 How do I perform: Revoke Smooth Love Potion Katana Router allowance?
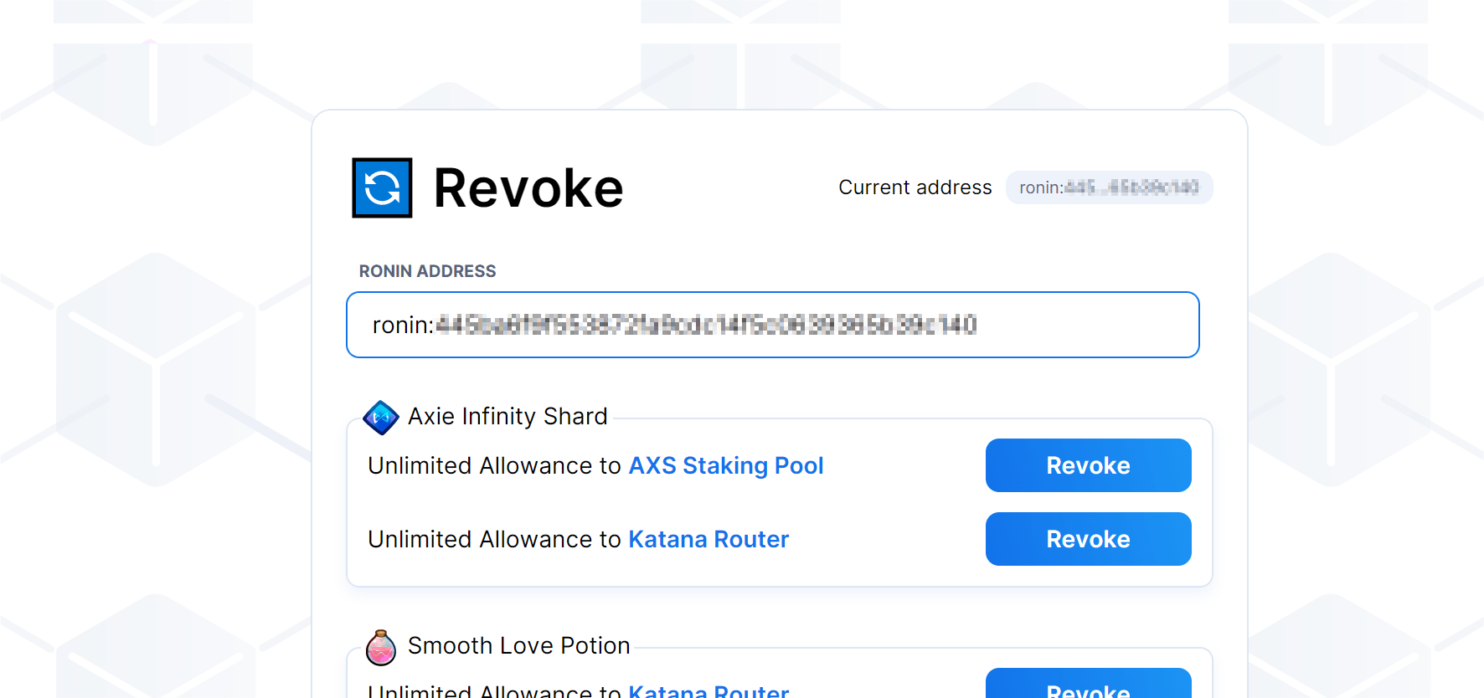point(1088,683)
